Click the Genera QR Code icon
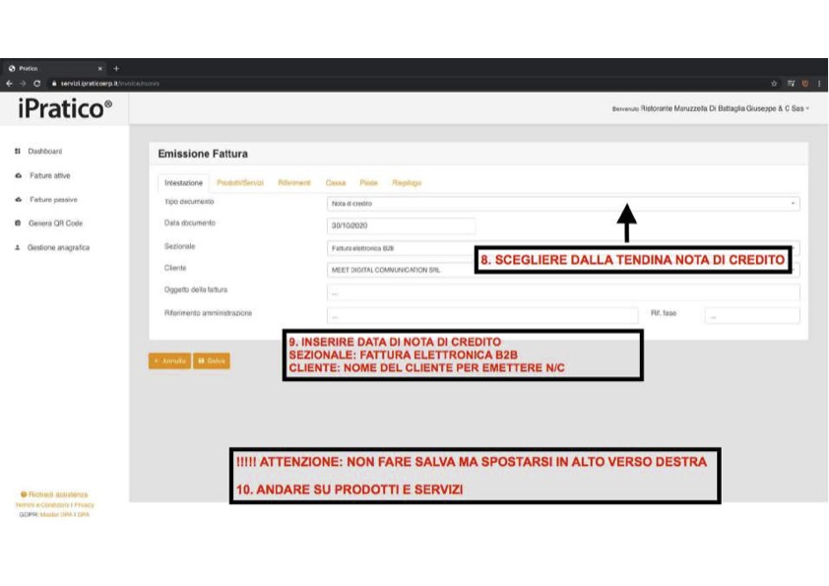The height and width of the screenshot is (586, 829). coord(19,224)
